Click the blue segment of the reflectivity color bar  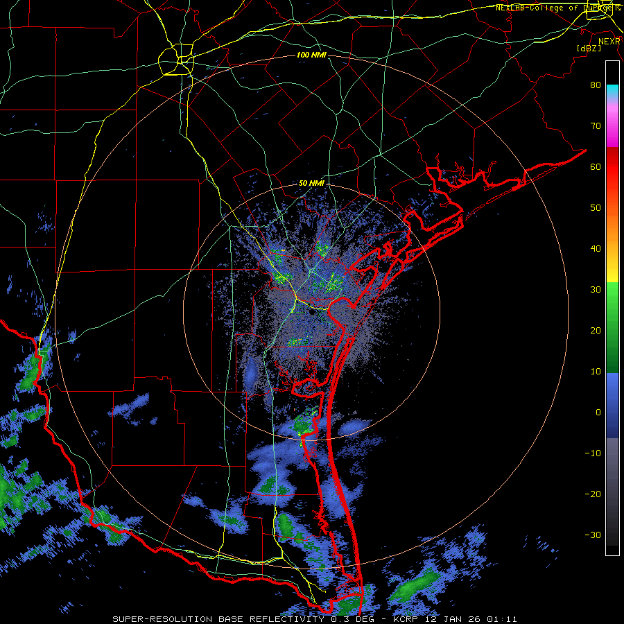(x=612, y=406)
